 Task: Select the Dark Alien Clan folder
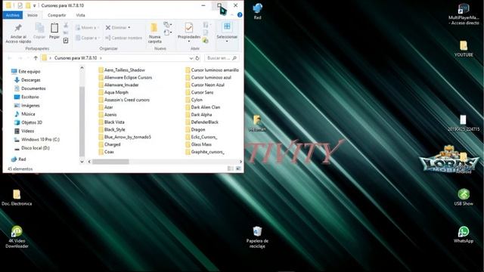point(203,107)
